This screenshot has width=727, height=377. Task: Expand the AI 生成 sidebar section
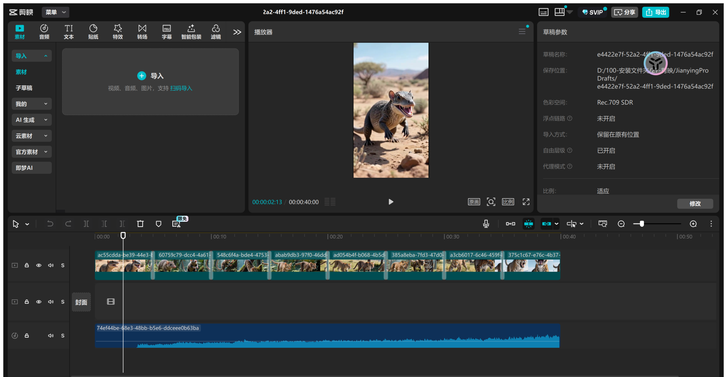pos(32,120)
